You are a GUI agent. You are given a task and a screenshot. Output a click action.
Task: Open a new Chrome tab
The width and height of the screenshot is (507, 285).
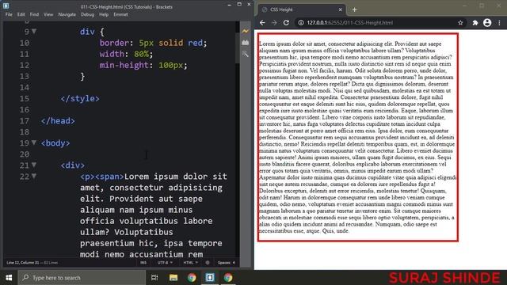coord(354,9)
